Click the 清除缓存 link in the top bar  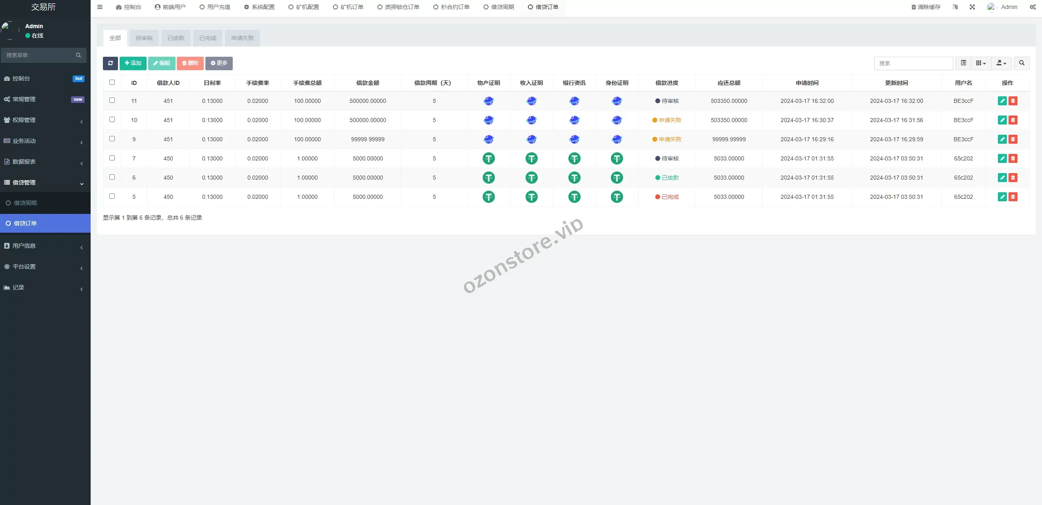926,7
